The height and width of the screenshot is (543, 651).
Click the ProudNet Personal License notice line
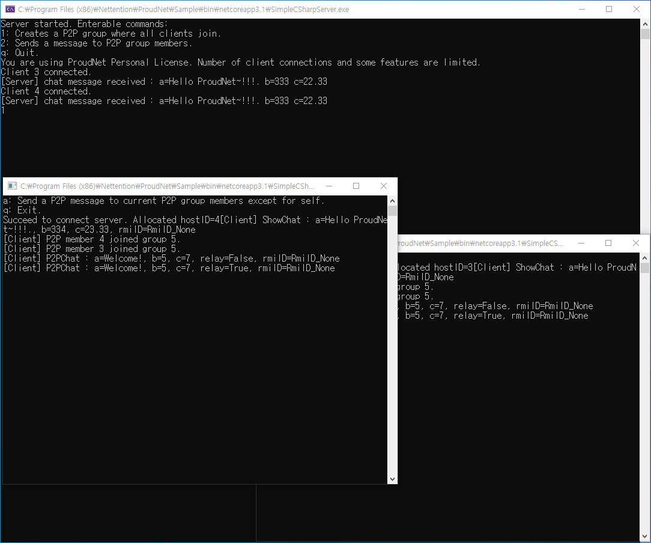pyautogui.click(x=241, y=62)
